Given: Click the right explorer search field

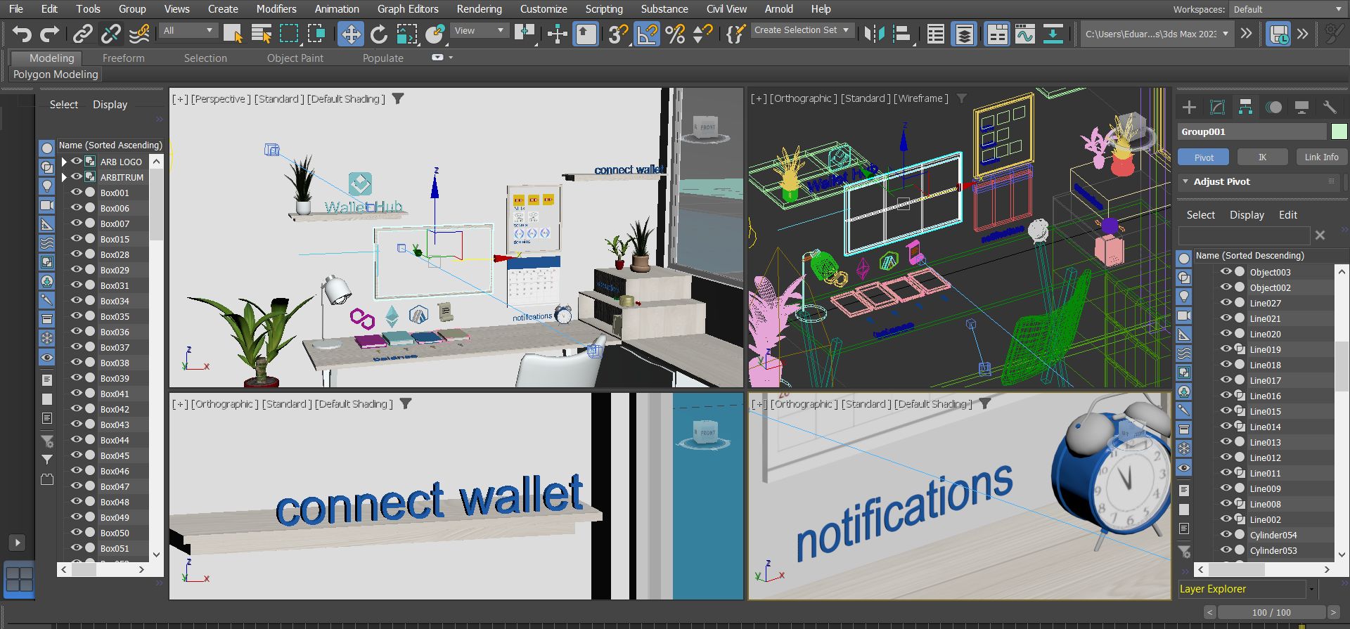Looking at the screenshot, I should pos(1244,235).
